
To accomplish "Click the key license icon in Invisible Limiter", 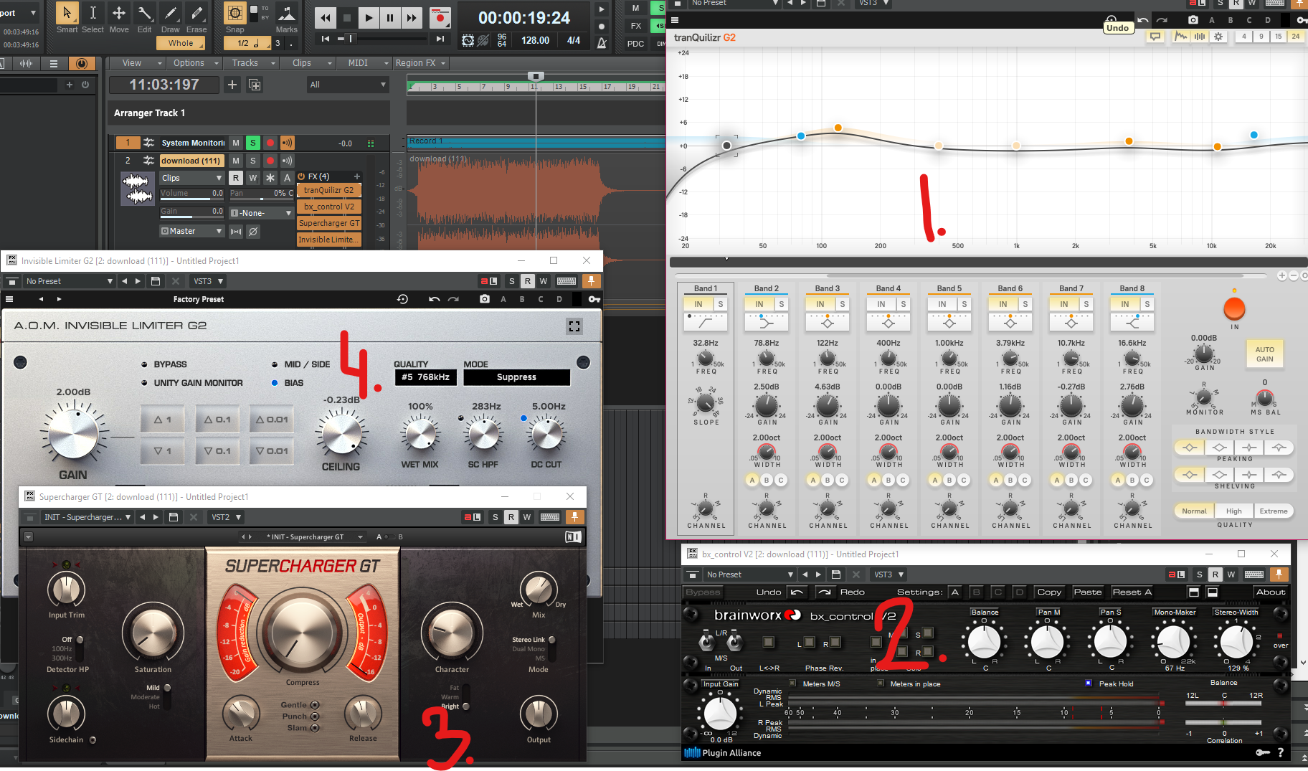I will (594, 299).
